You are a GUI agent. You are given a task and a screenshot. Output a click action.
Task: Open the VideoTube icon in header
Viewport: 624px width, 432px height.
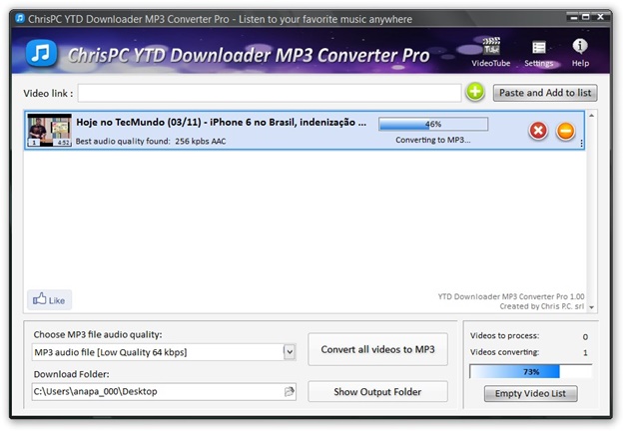(491, 52)
